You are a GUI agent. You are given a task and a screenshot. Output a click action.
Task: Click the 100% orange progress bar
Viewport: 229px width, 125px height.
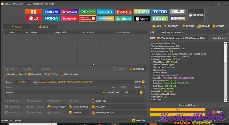point(177,110)
